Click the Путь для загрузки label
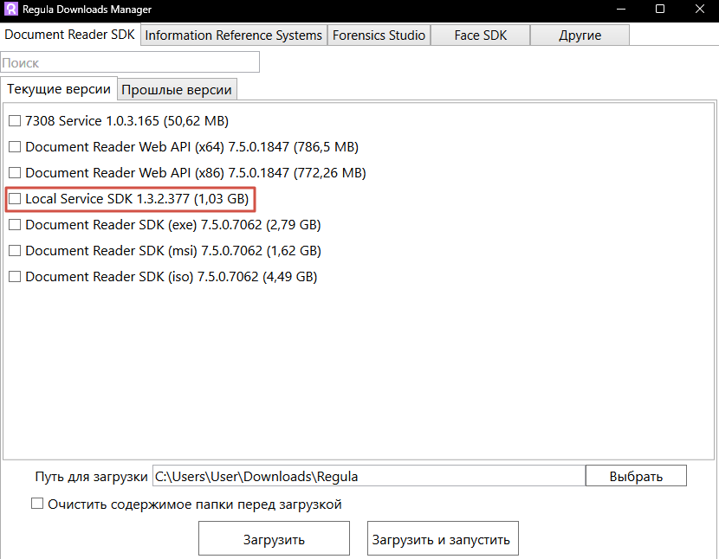Screen dimensions: 719x559 pyautogui.click(x=91, y=477)
